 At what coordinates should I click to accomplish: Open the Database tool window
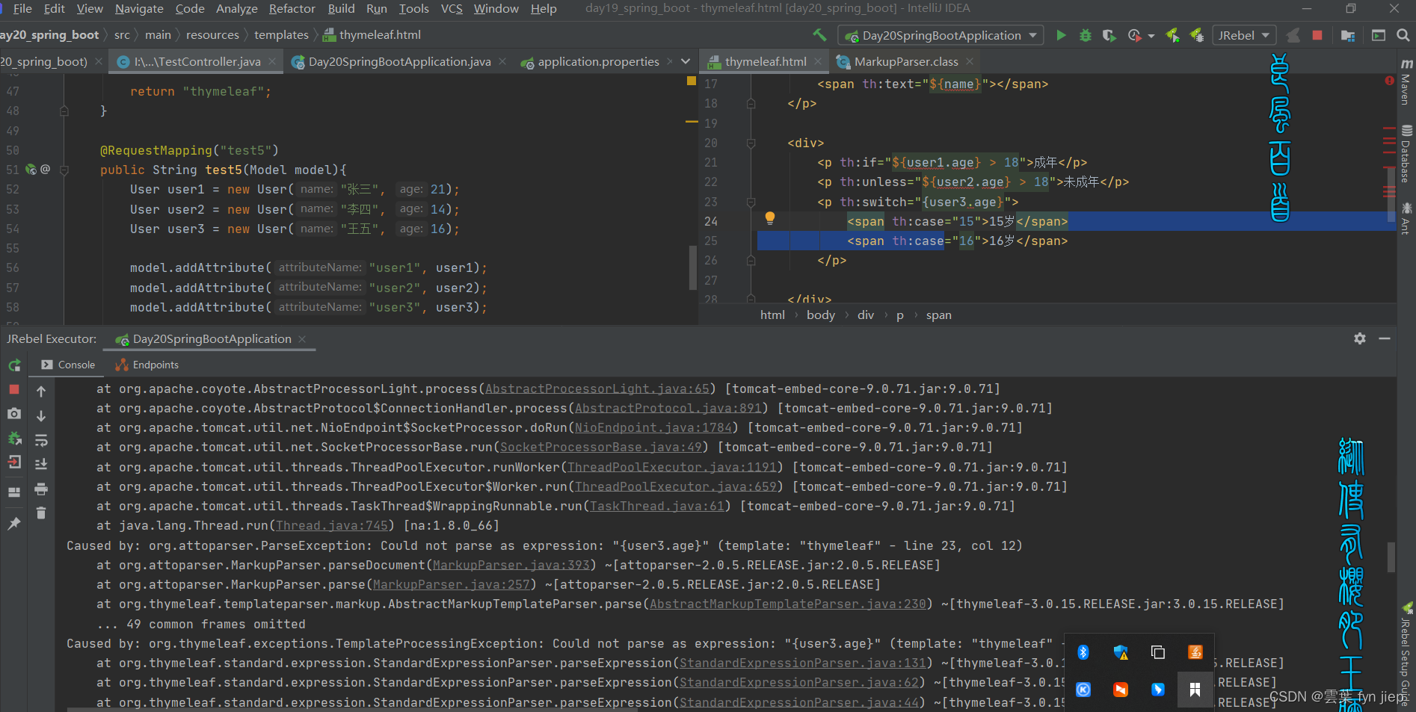click(x=1406, y=154)
